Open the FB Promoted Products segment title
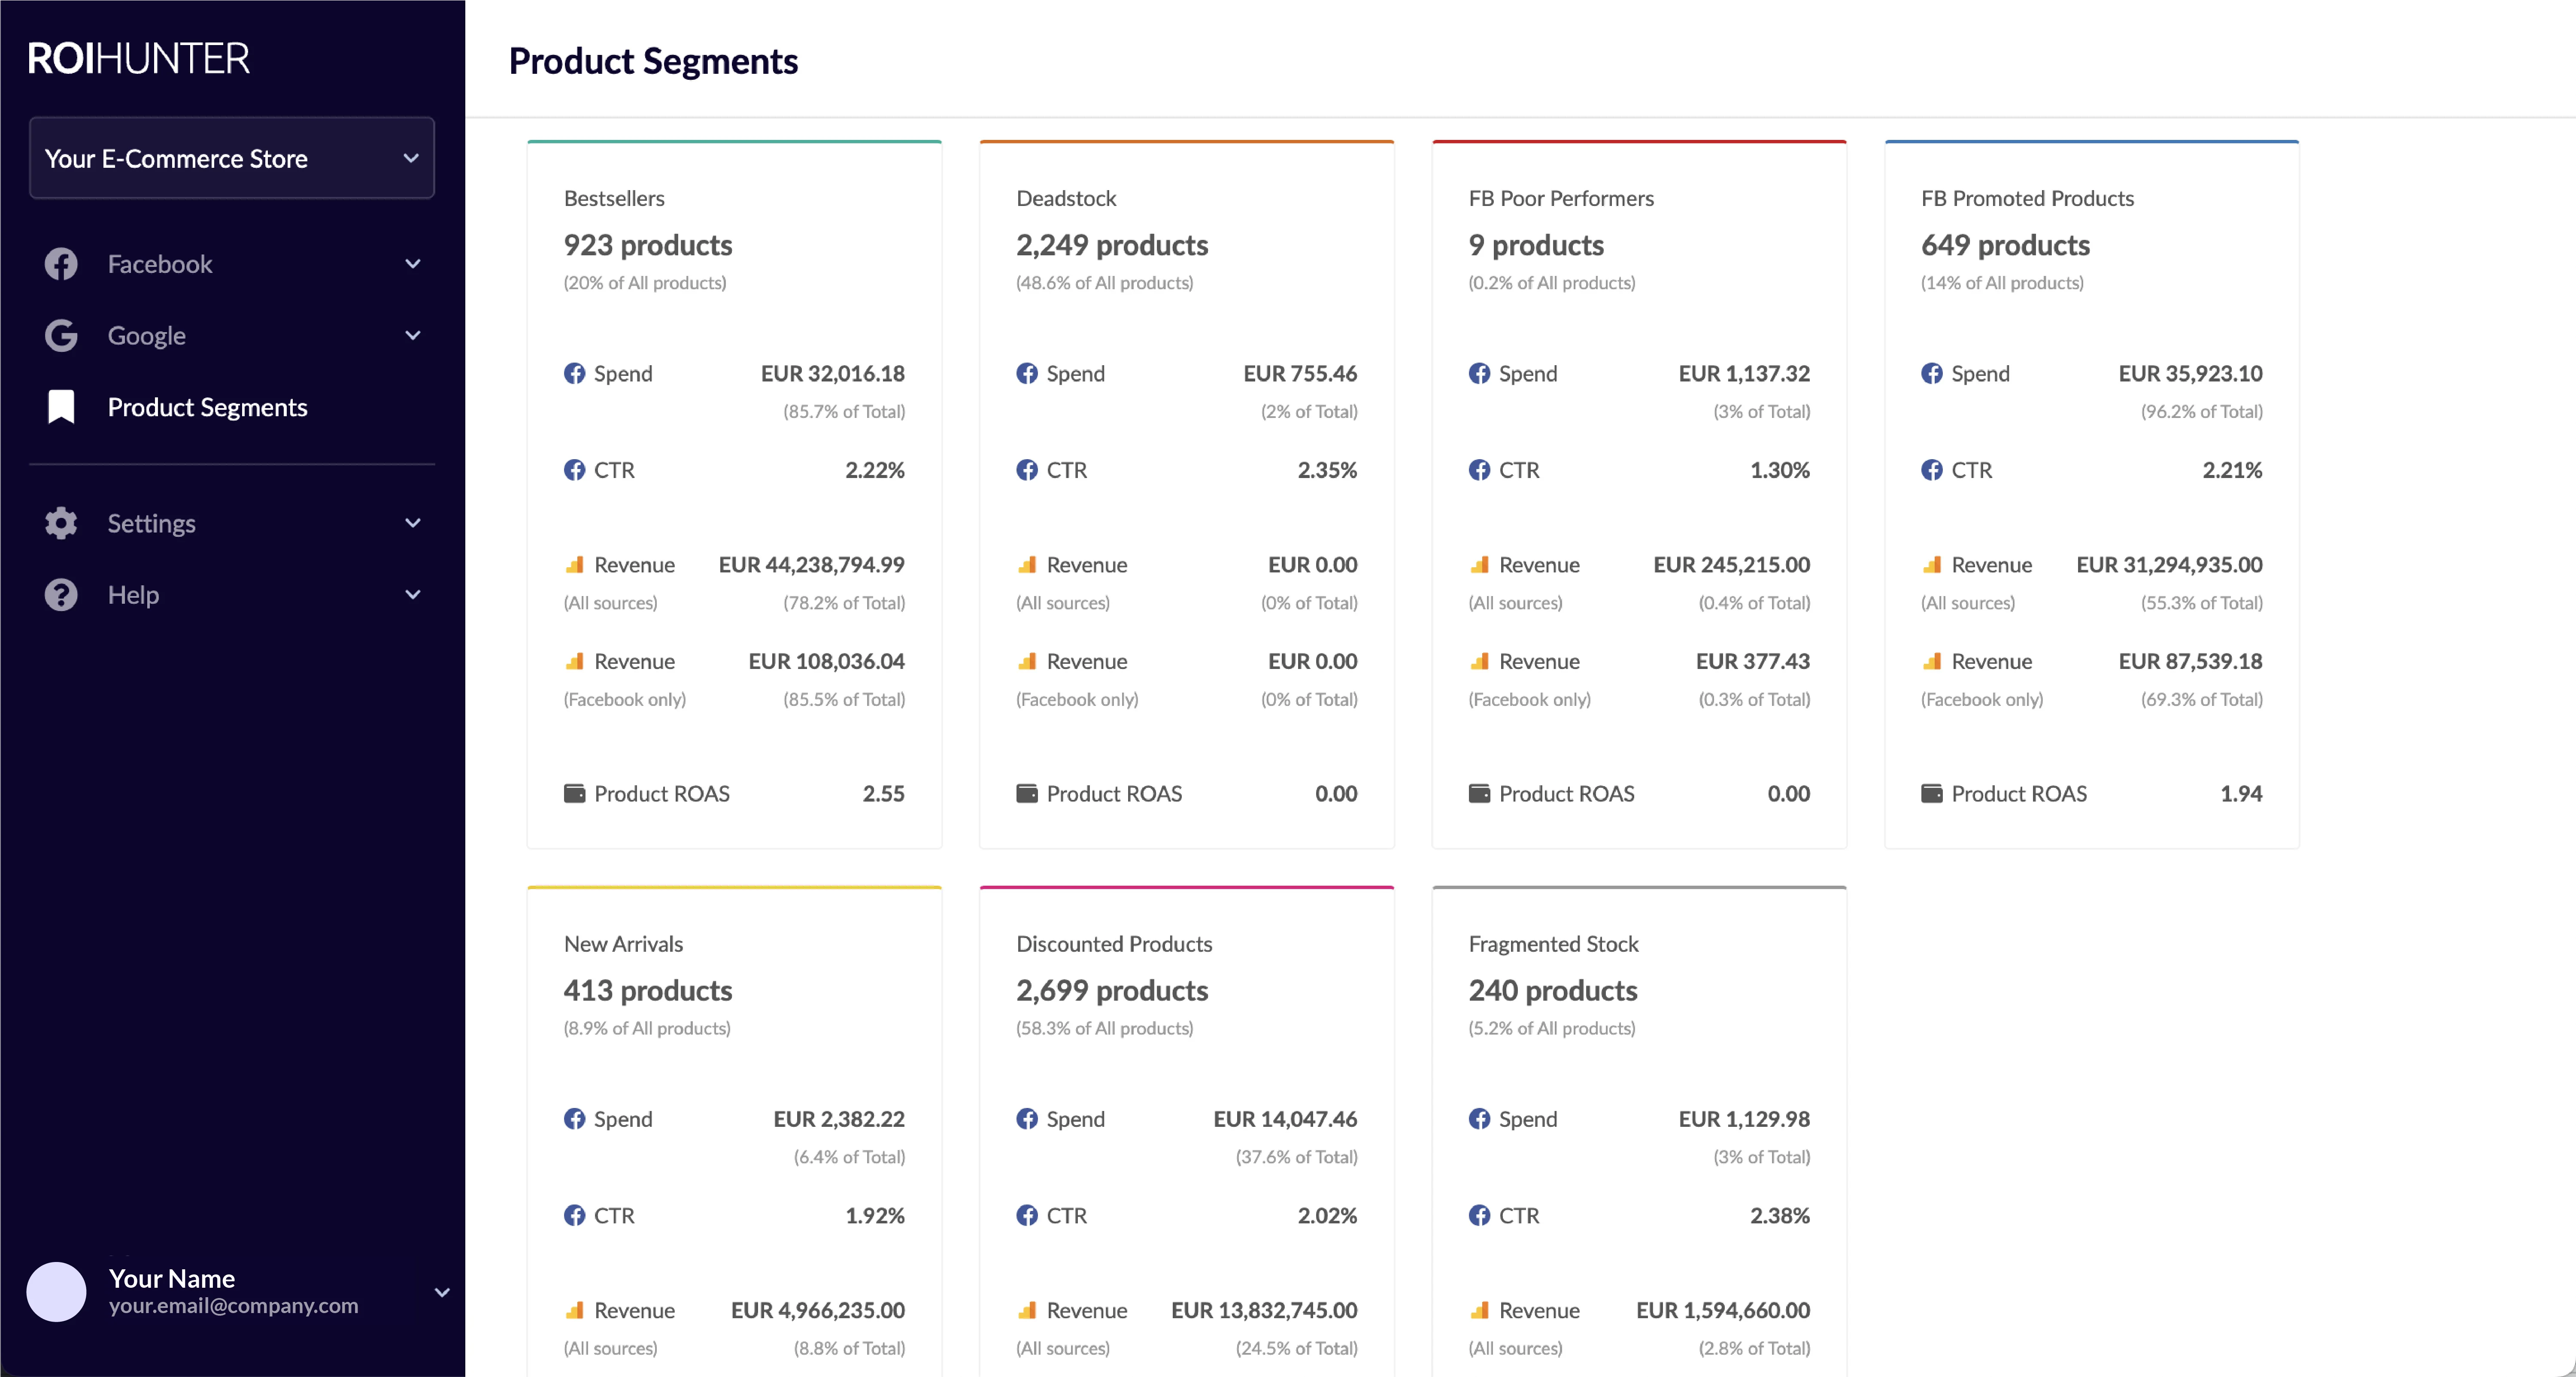This screenshot has width=2576, height=1377. click(2027, 198)
